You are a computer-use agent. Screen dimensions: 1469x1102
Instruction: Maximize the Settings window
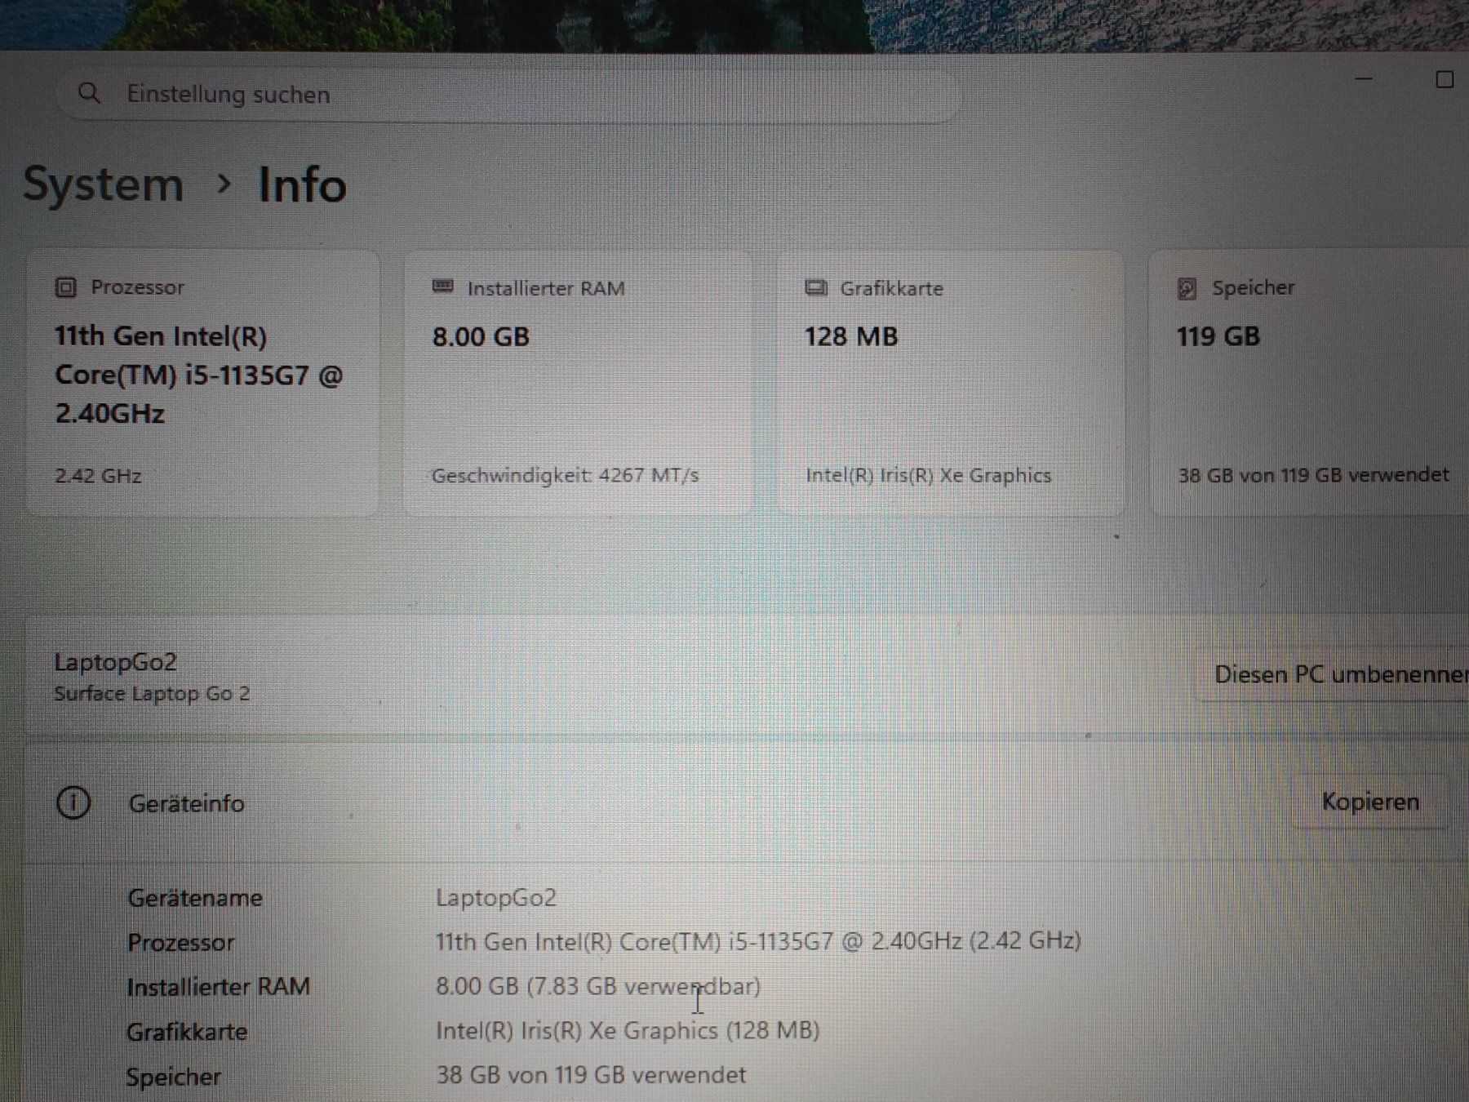1445,79
